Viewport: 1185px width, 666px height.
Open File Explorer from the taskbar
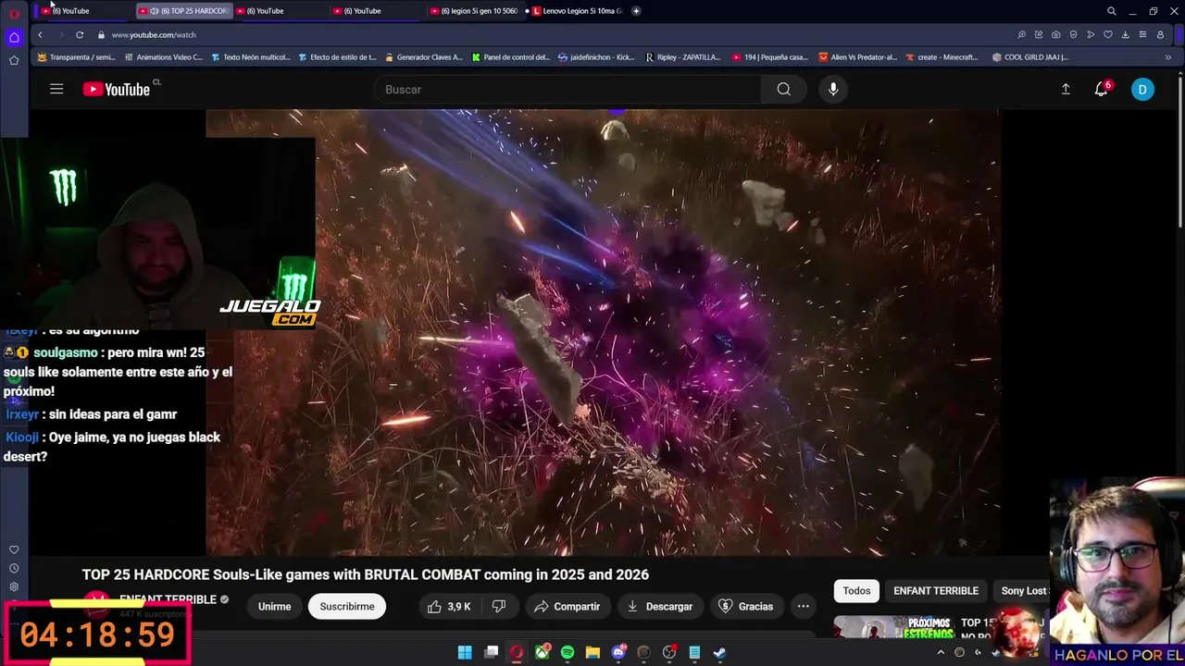pos(592,652)
